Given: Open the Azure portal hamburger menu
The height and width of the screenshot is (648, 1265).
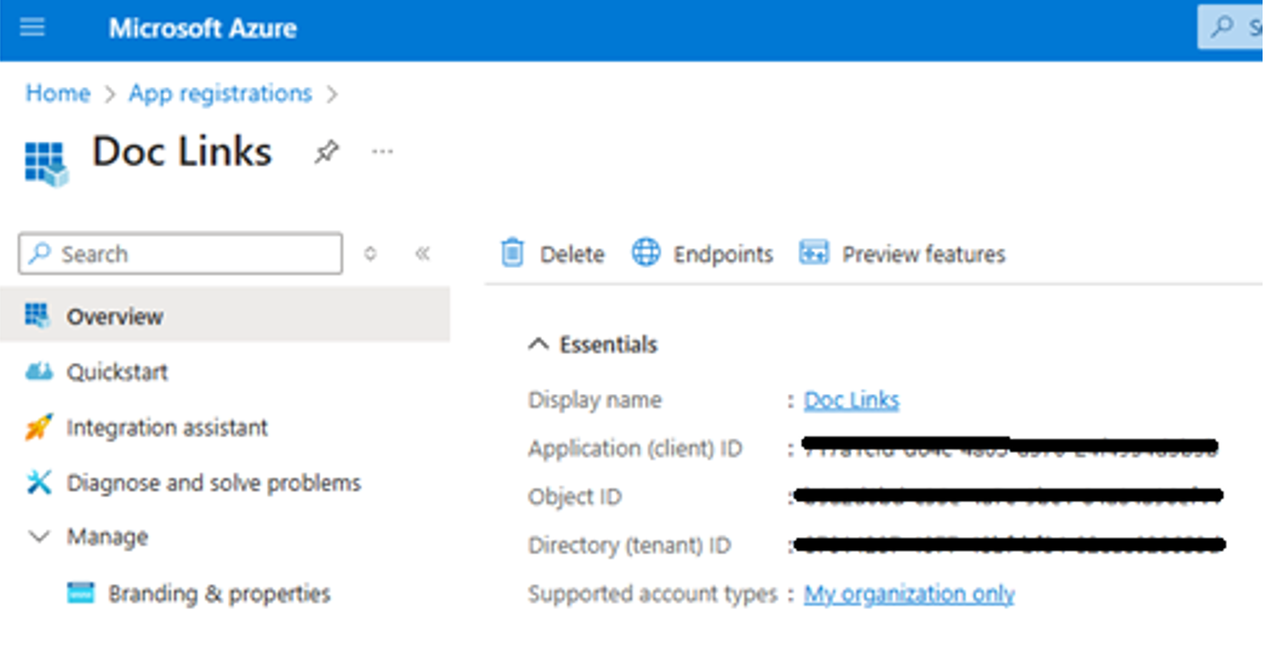Looking at the screenshot, I should pos(32,28).
